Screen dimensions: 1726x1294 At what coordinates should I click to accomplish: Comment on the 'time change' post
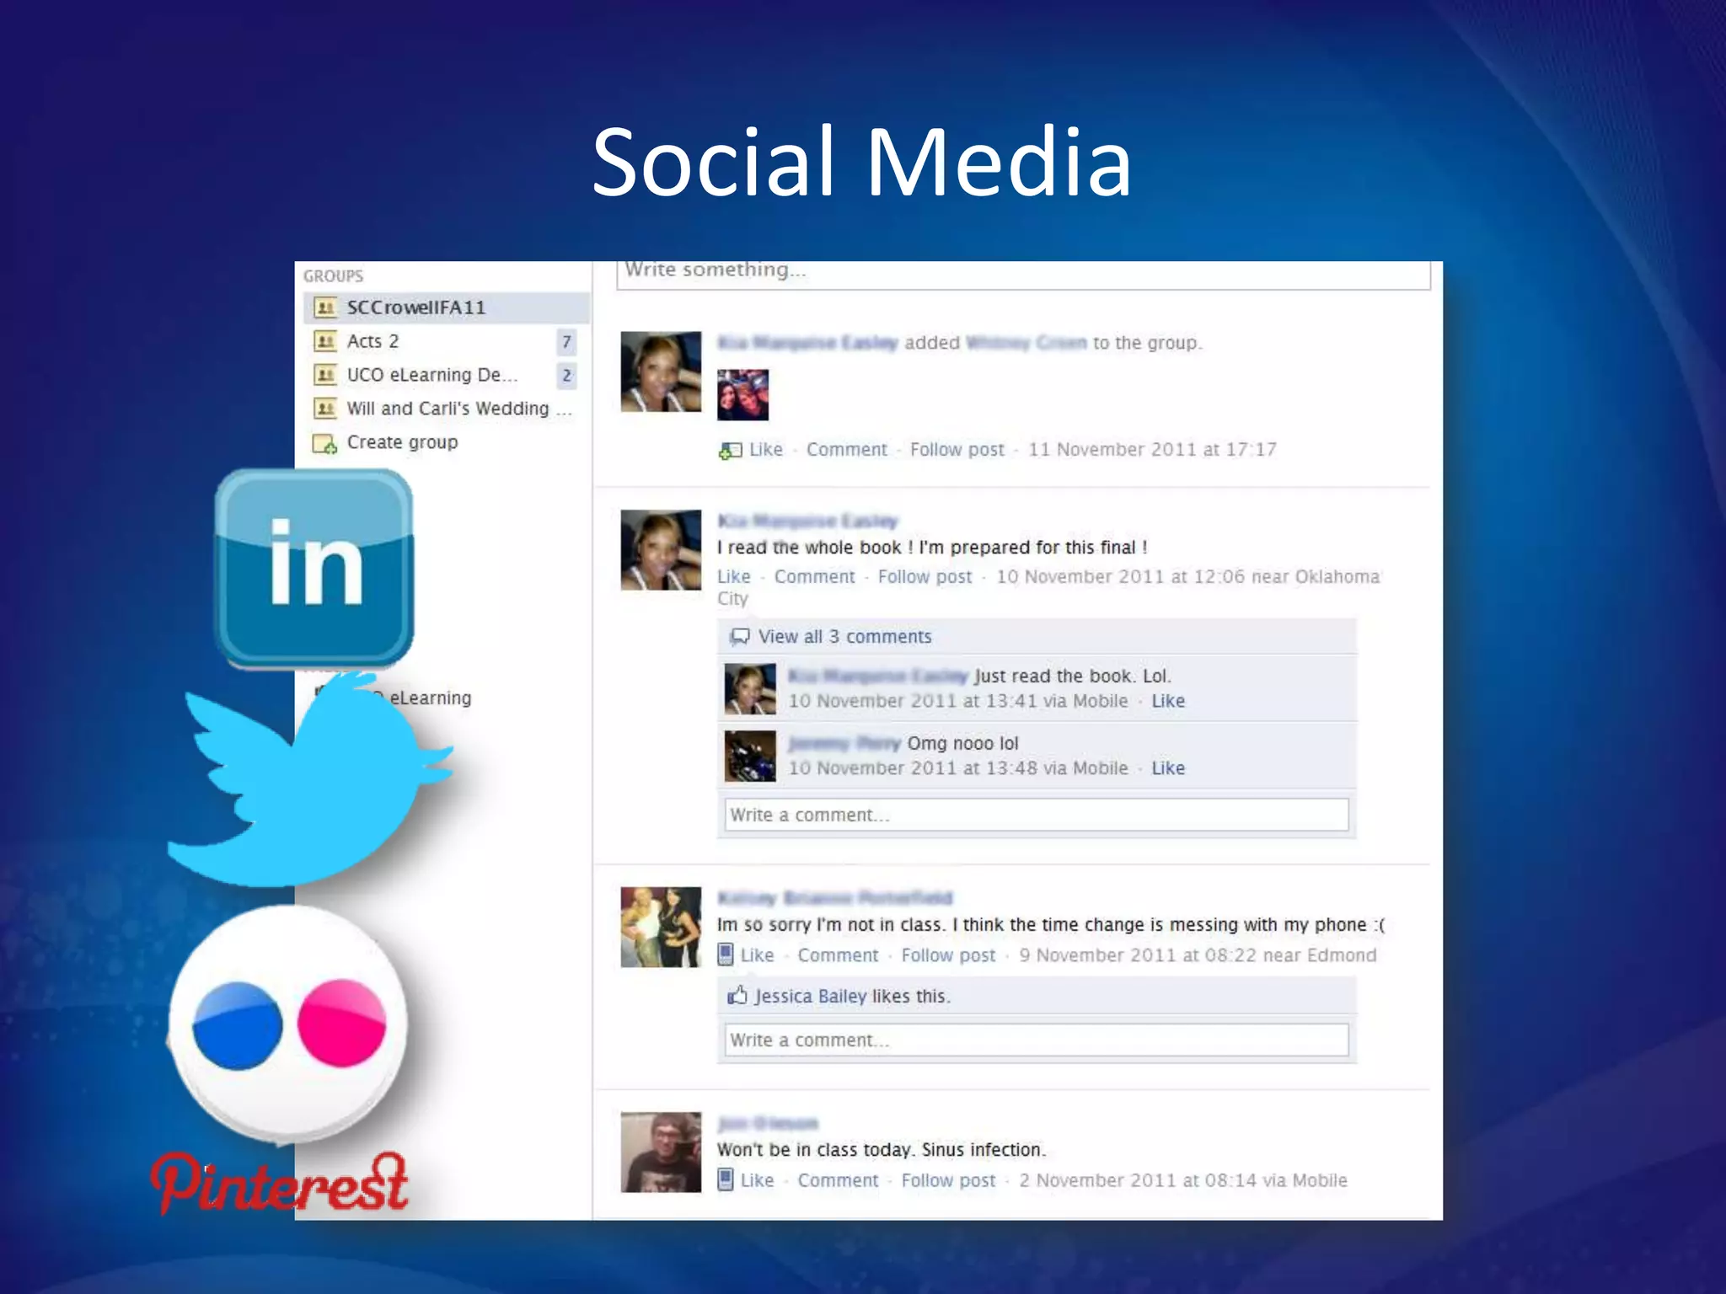(x=838, y=955)
